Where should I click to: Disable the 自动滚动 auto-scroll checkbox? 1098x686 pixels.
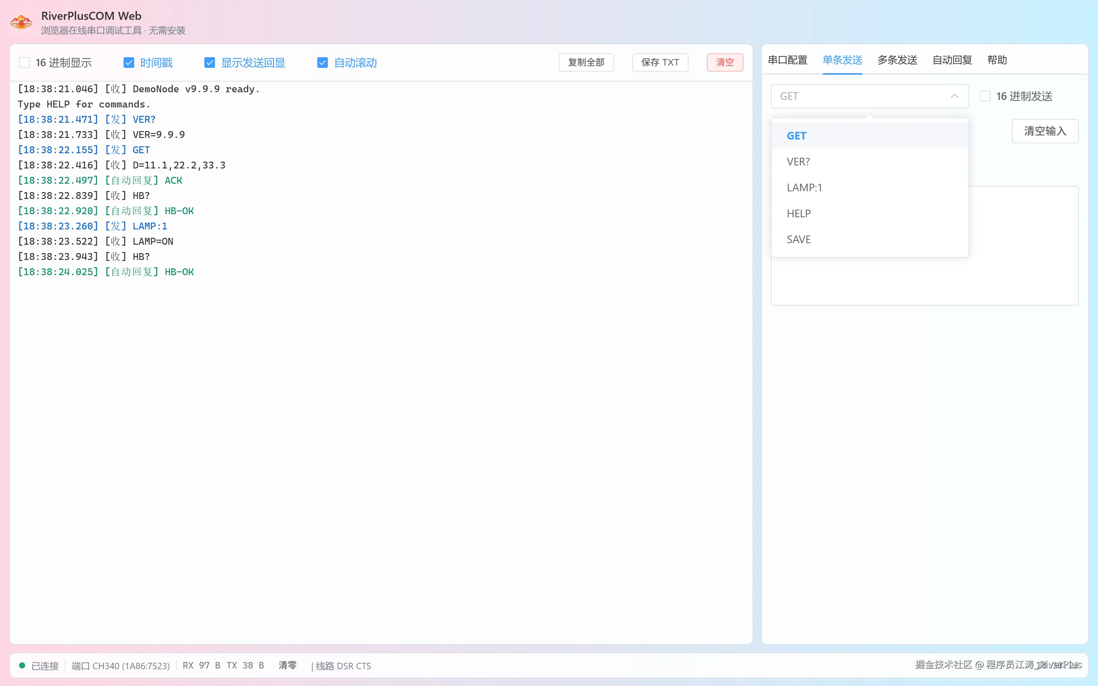(323, 63)
